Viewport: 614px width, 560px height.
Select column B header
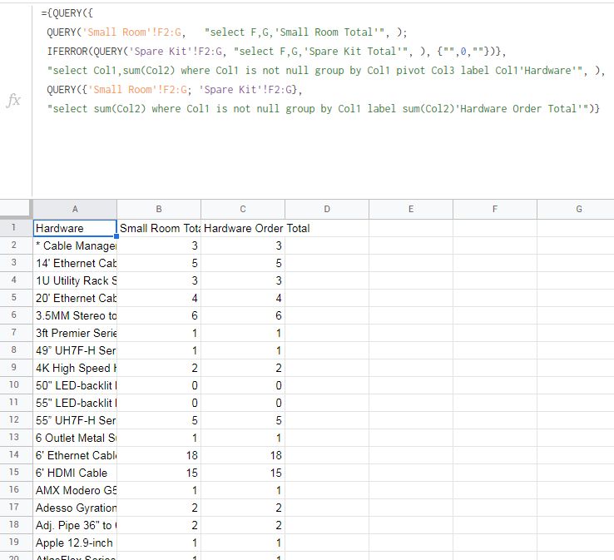tap(159, 209)
